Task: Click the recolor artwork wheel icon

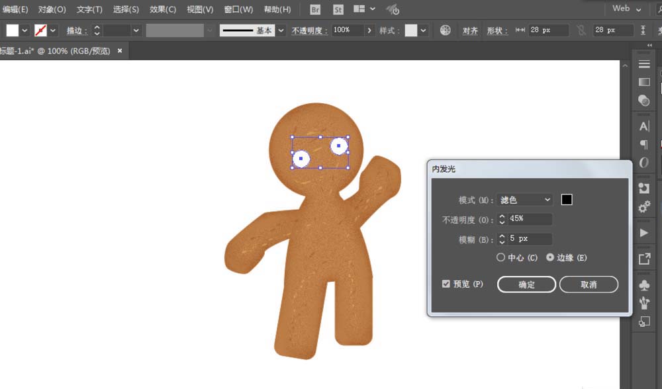Action: (445, 30)
